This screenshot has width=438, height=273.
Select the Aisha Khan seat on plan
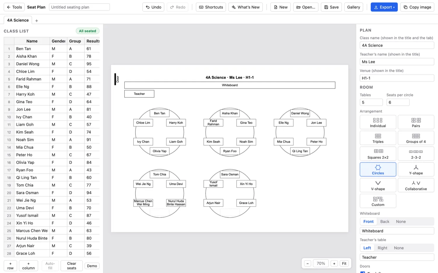click(230, 113)
